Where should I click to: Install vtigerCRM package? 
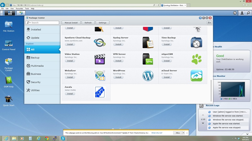tap(167, 61)
